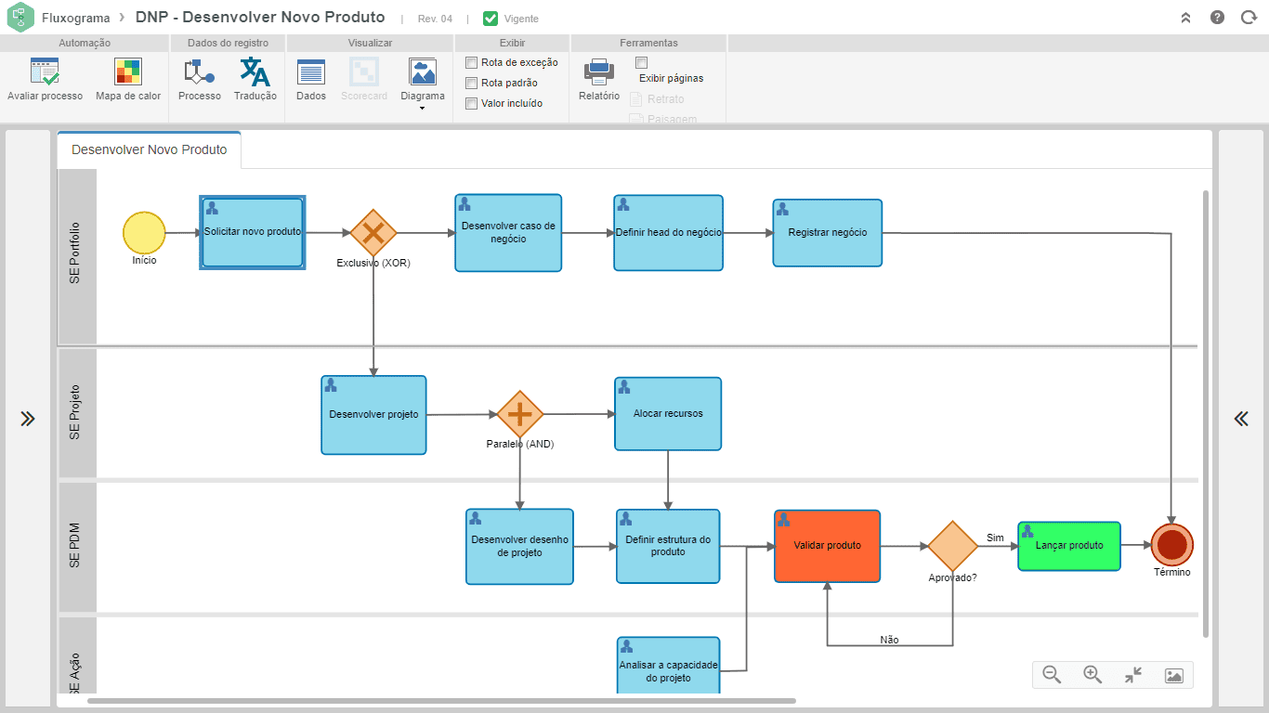Viewport: 1269px width, 713px height.
Task: Click the SE Portfolio lane header
Action: coord(77,256)
